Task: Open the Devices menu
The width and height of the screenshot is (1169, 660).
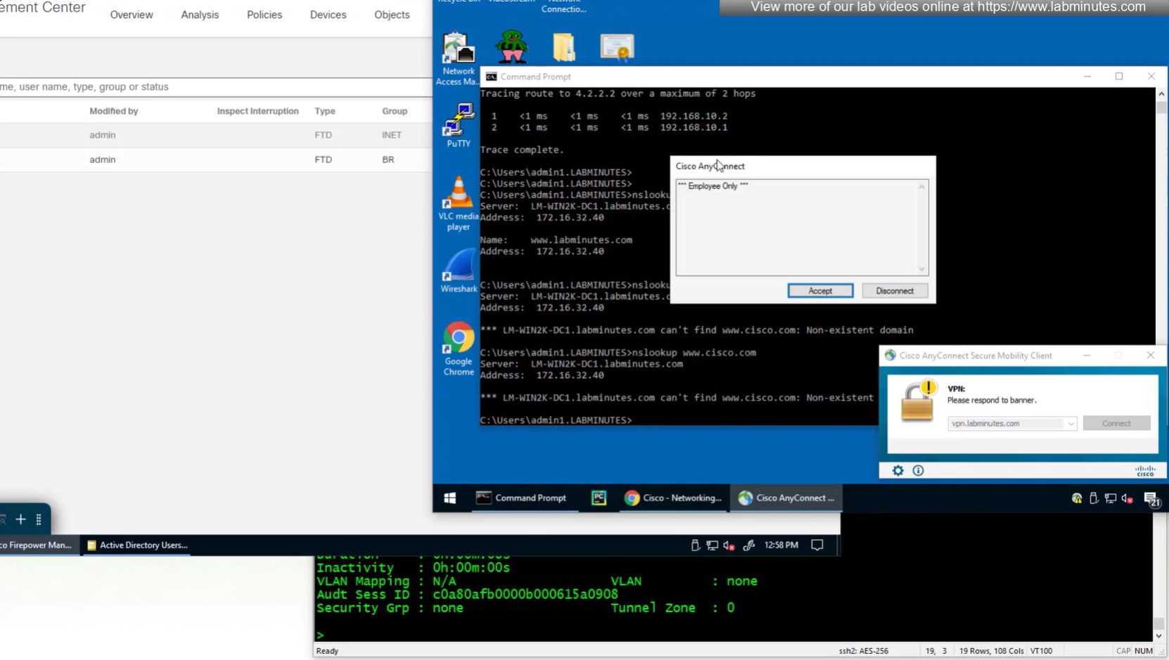Action: pos(328,15)
